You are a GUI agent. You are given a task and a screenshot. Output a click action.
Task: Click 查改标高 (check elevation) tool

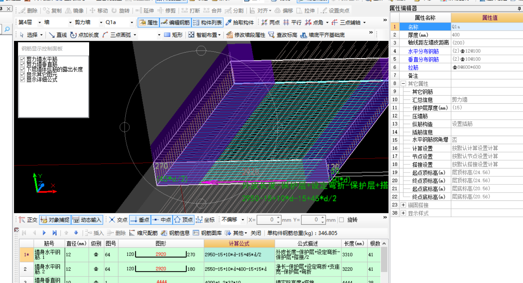point(283,35)
